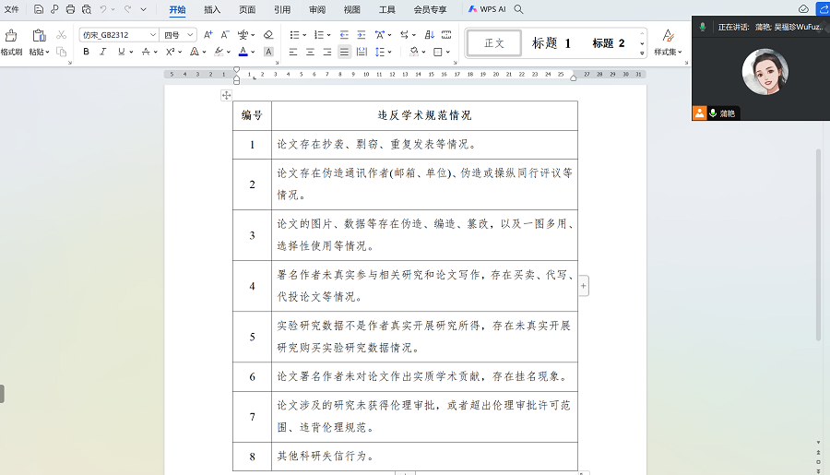Apply the 标题 1 heading style
The image size is (830, 475).
551,43
